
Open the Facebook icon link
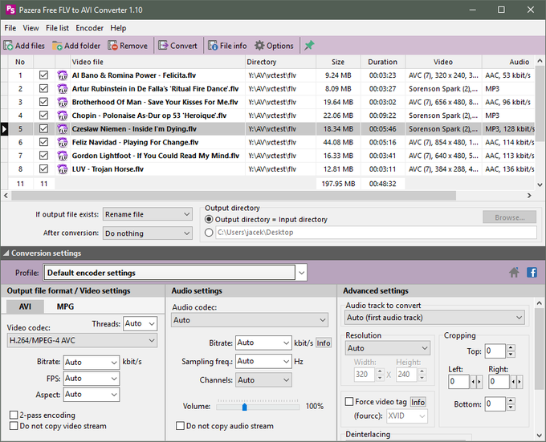coord(532,272)
